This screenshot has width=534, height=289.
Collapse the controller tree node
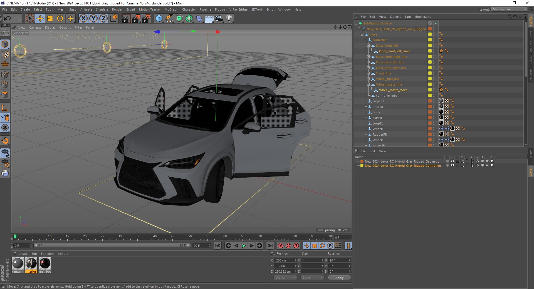(365, 40)
